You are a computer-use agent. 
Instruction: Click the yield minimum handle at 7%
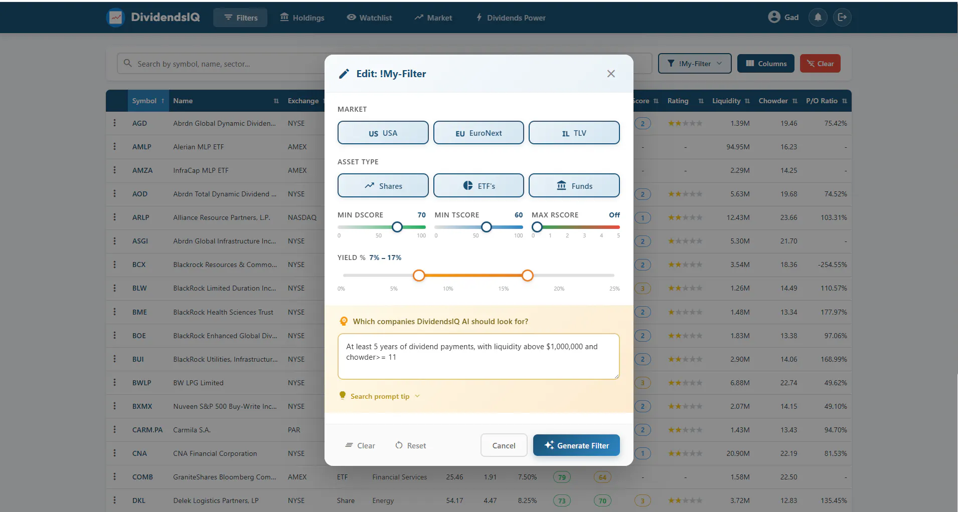(419, 275)
